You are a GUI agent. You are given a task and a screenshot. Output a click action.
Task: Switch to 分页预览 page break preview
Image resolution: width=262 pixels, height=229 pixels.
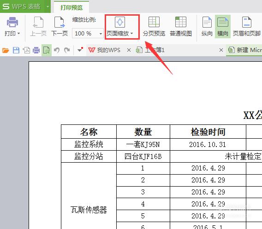pos(154,27)
